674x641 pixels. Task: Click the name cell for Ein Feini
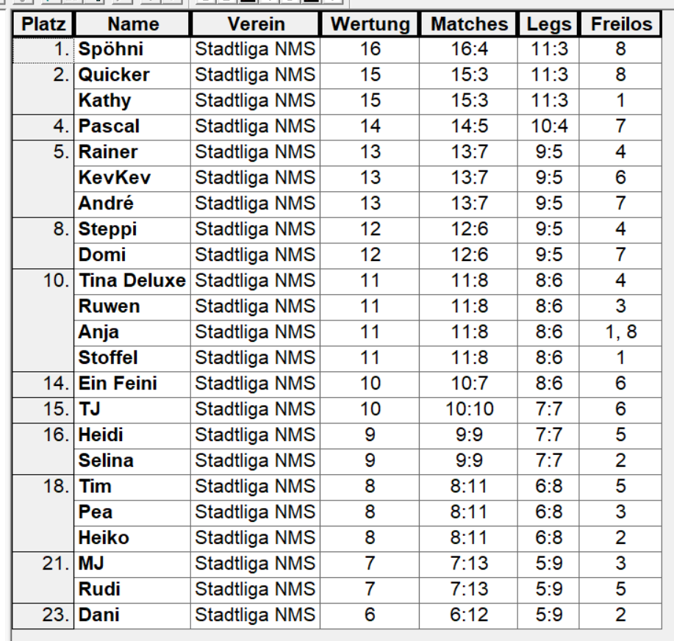118,384
